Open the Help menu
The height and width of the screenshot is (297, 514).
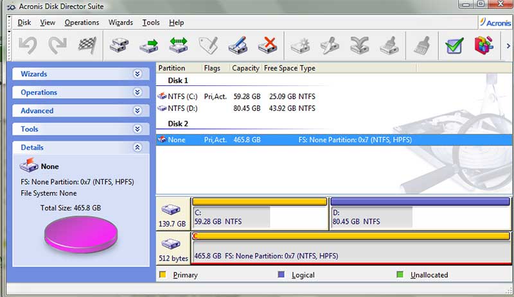(x=176, y=22)
